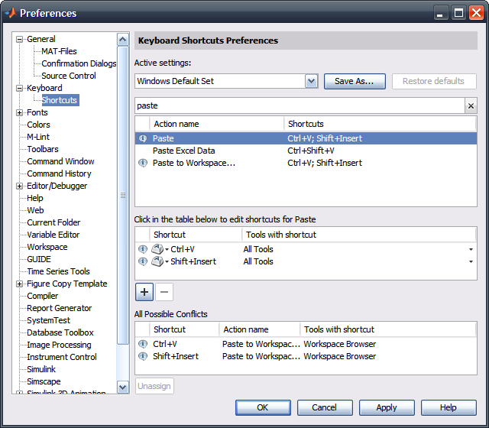
Task: Click in the paste search text field
Action: pos(298,106)
